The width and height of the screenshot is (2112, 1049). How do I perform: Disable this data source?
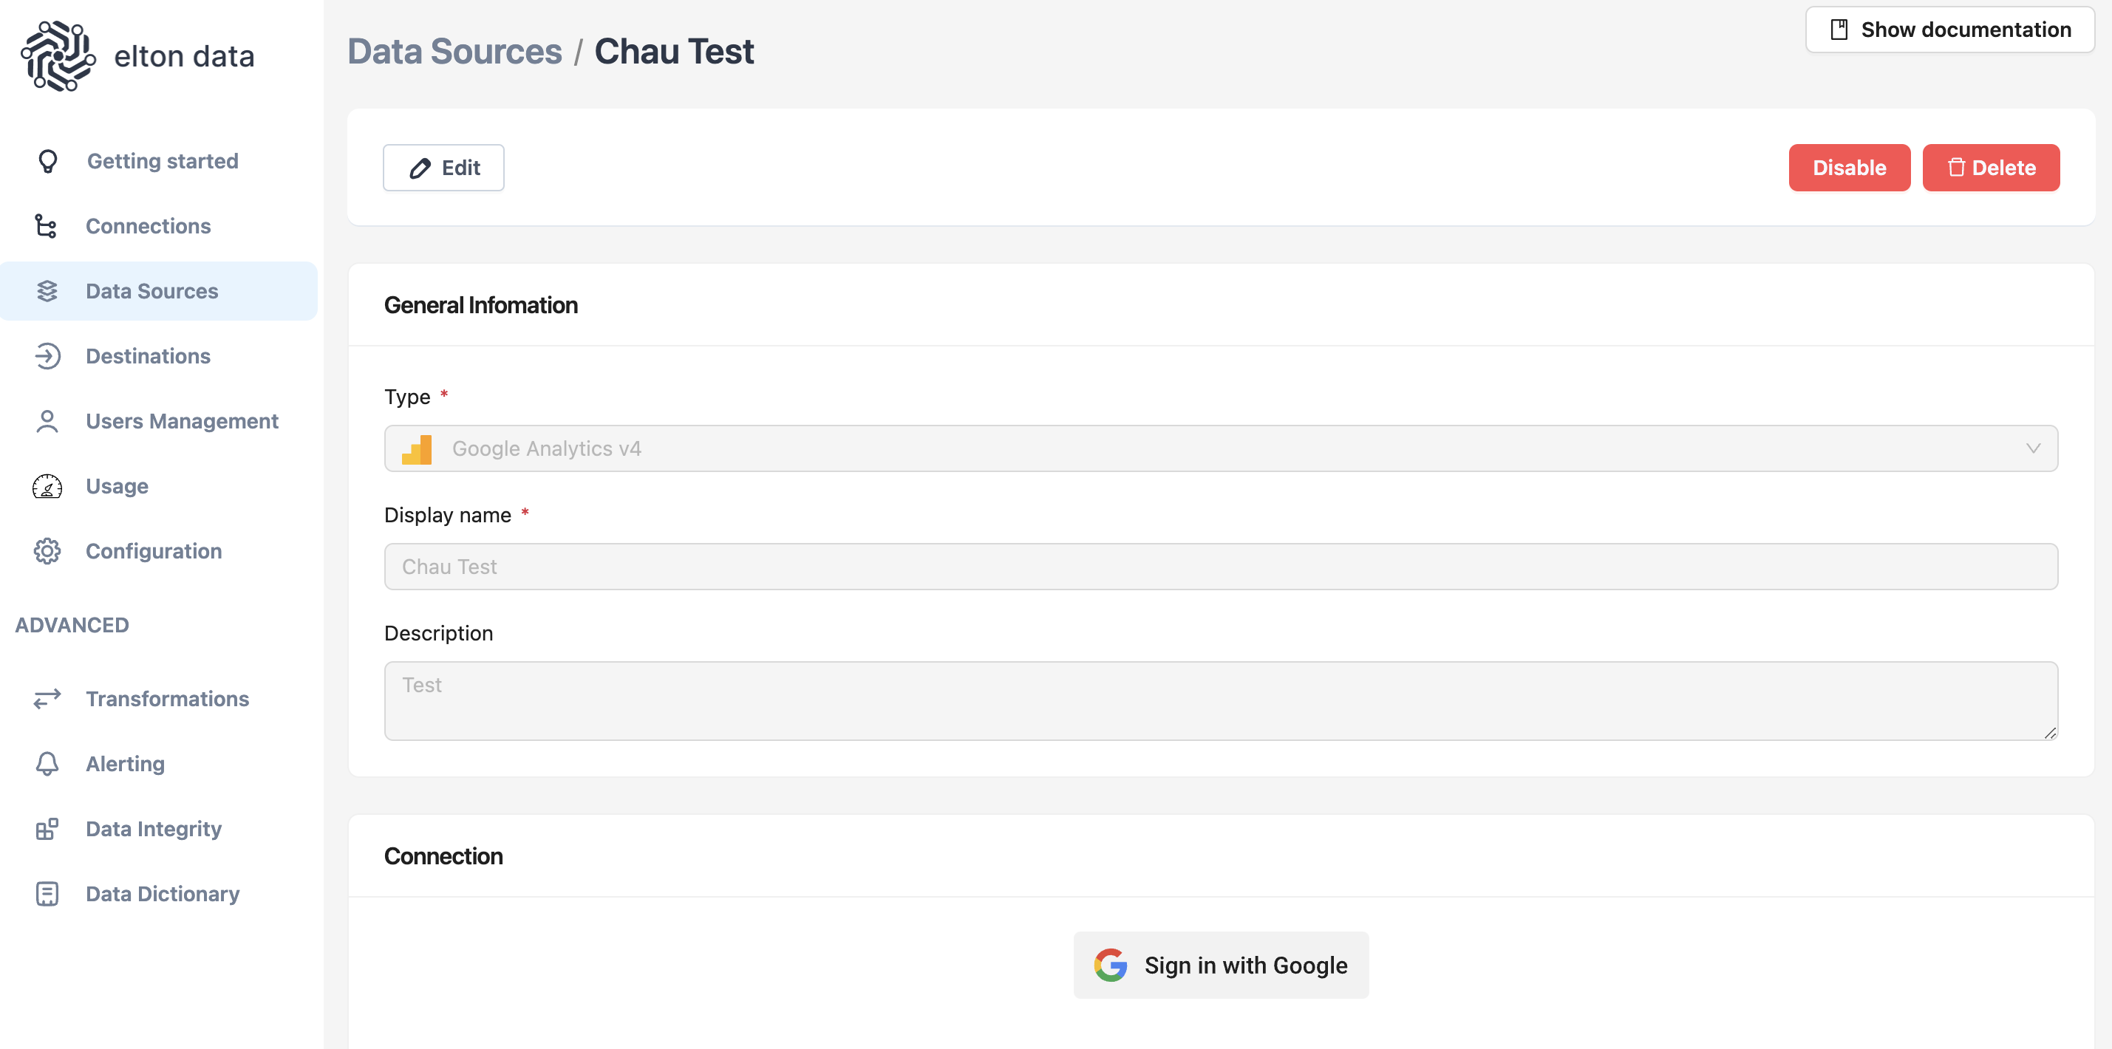tap(1849, 168)
